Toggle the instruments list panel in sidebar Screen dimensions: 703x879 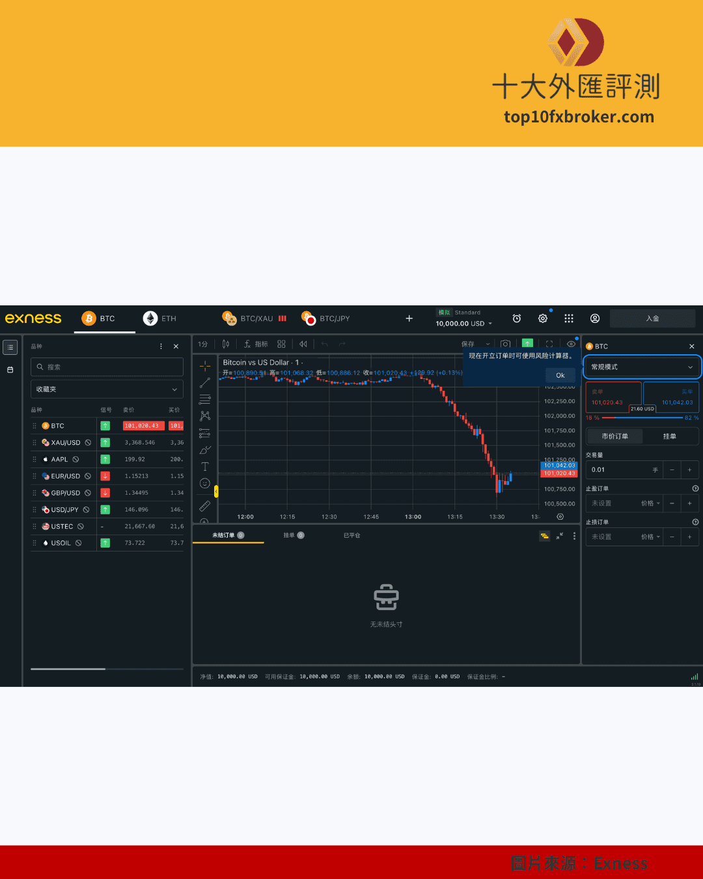tap(10, 347)
